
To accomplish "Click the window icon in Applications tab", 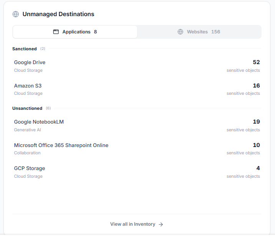I will pyautogui.click(x=56, y=32).
